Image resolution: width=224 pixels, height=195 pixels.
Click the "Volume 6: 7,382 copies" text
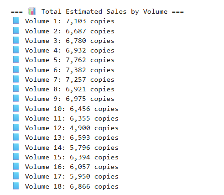(70, 70)
